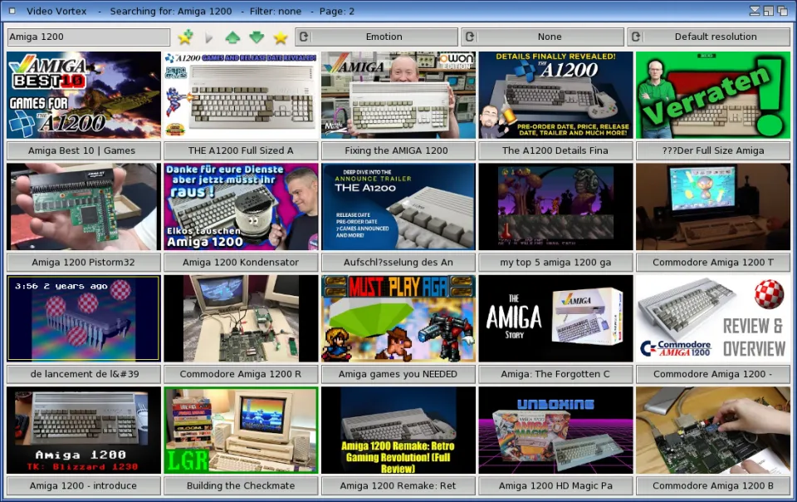Open the Emotion player selector
797x502 pixels.
coord(384,37)
